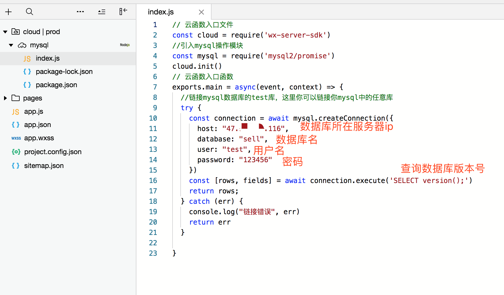504x295 pixels.
Task: Click line number 16 in the gutter
Action: [x=153, y=181]
